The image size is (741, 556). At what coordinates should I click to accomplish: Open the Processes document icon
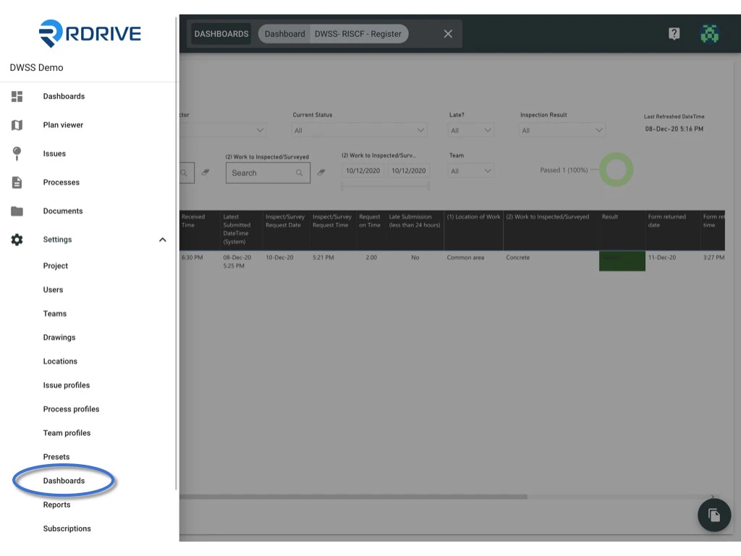tap(16, 182)
